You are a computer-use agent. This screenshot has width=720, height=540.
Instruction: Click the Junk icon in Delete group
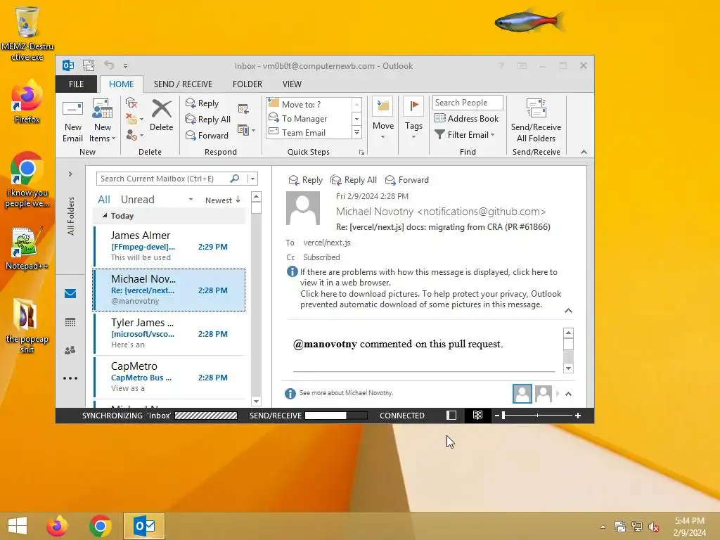134,135
